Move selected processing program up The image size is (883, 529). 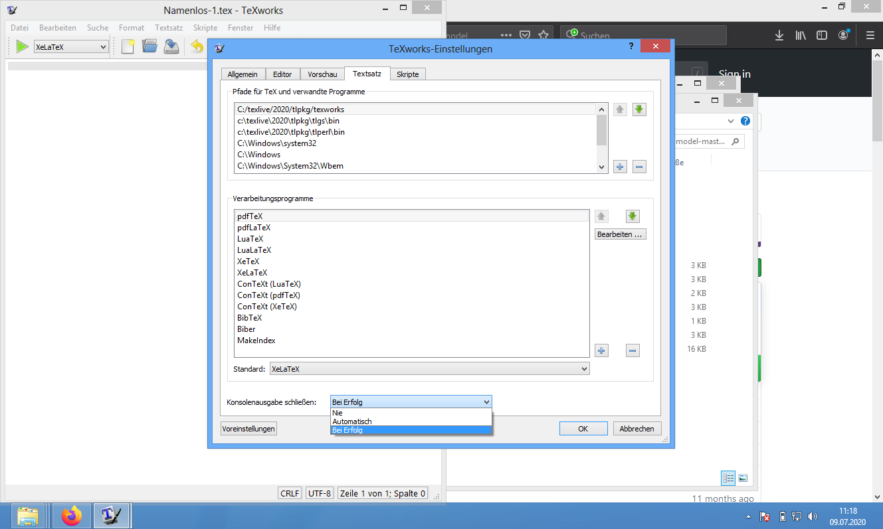click(x=601, y=216)
